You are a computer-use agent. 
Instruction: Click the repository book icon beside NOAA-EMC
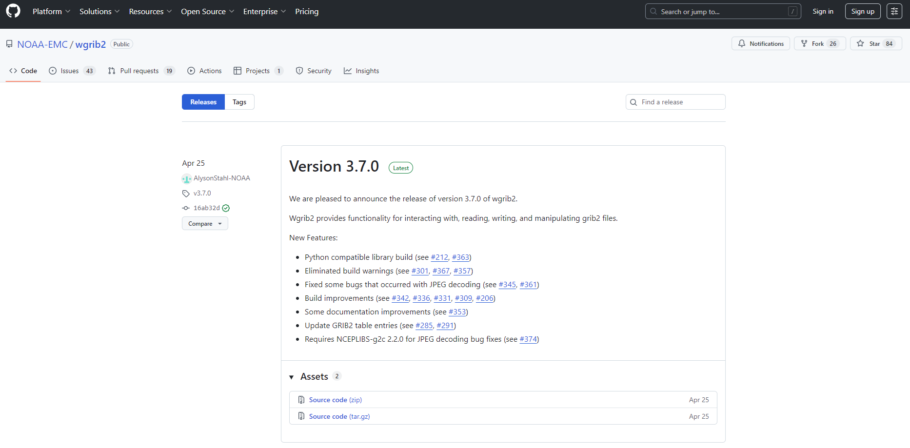pos(9,44)
